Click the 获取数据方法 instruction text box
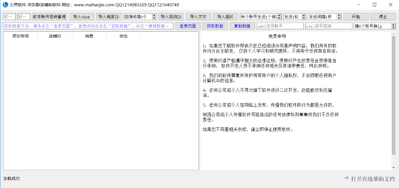The width and height of the screenshot is (399, 188). pyautogui.click(x=88, y=26)
